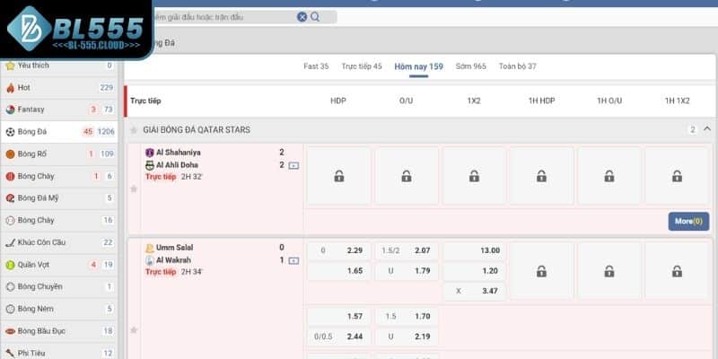Star the Al Shahaniya vs Al Ahli Doha match
The width and height of the screenshot is (718, 359).
coord(134,188)
